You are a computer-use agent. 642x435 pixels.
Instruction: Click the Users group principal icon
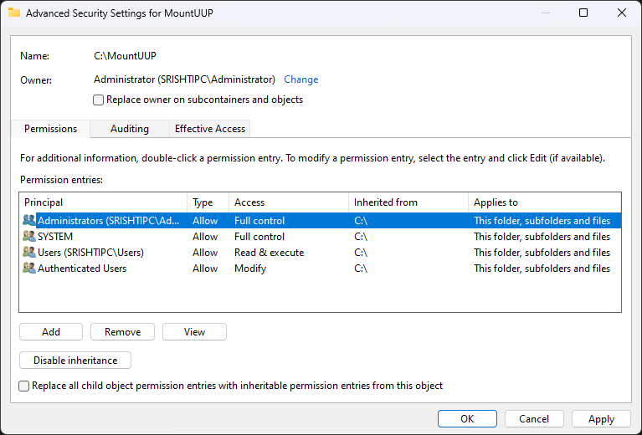(29, 253)
